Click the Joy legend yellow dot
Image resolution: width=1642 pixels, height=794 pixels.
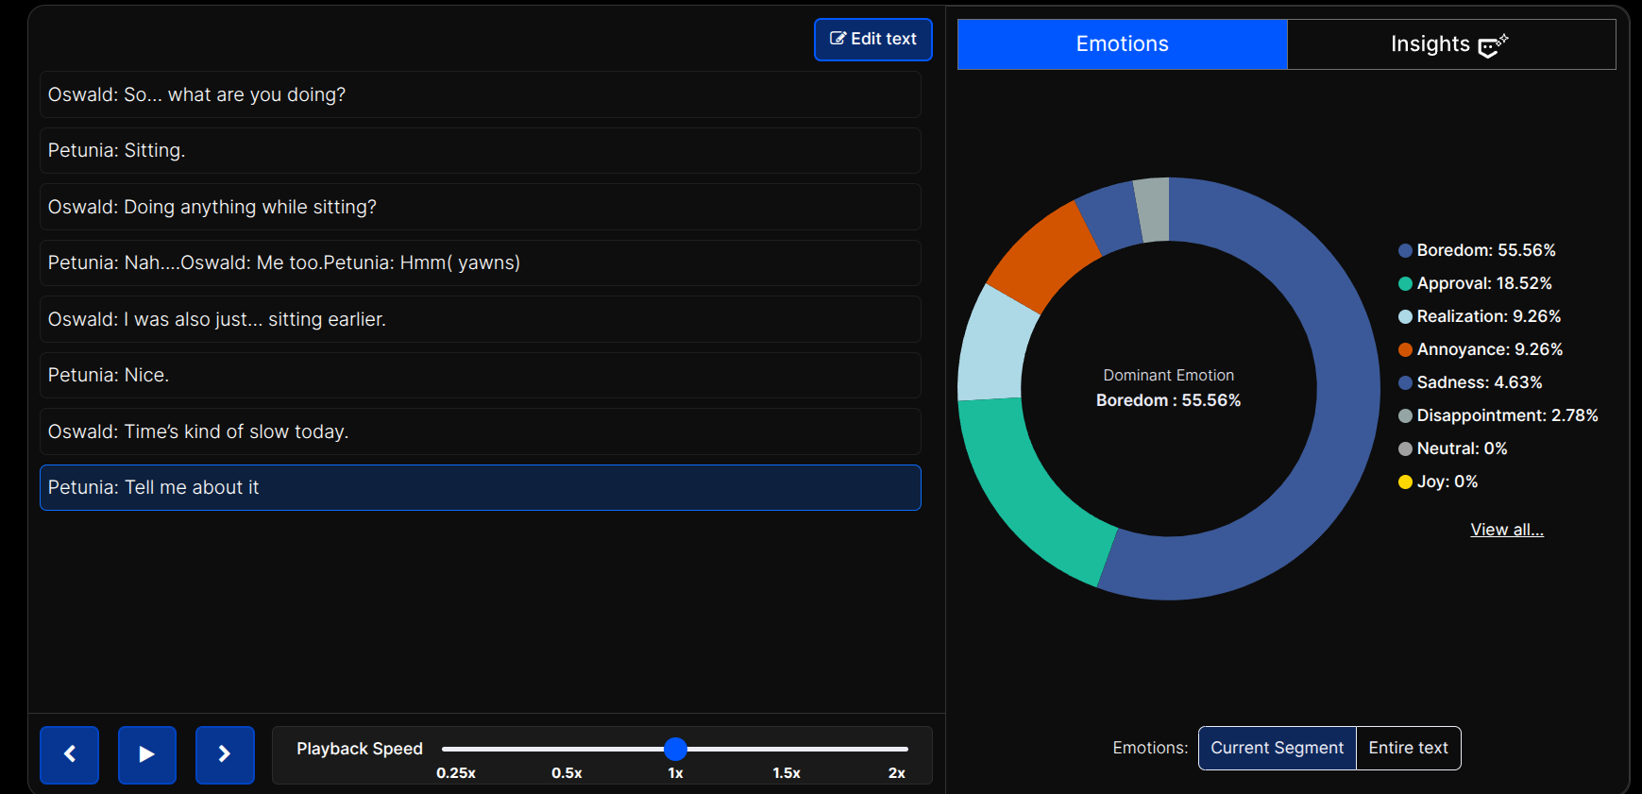pyautogui.click(x=1405, y=482)
